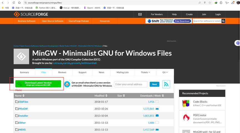
Task: Sort by Downloads / Week column
Action: point(152,96)
